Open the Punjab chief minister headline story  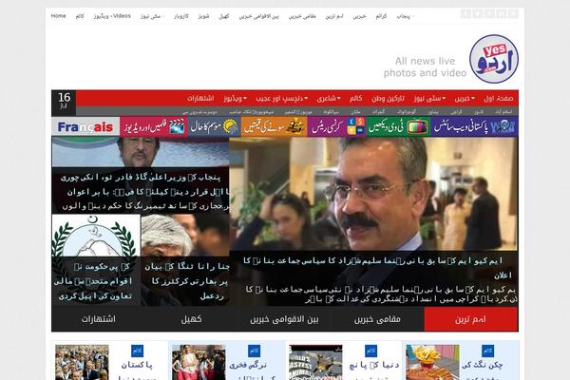pyautogui.click(x=144, y=192)
